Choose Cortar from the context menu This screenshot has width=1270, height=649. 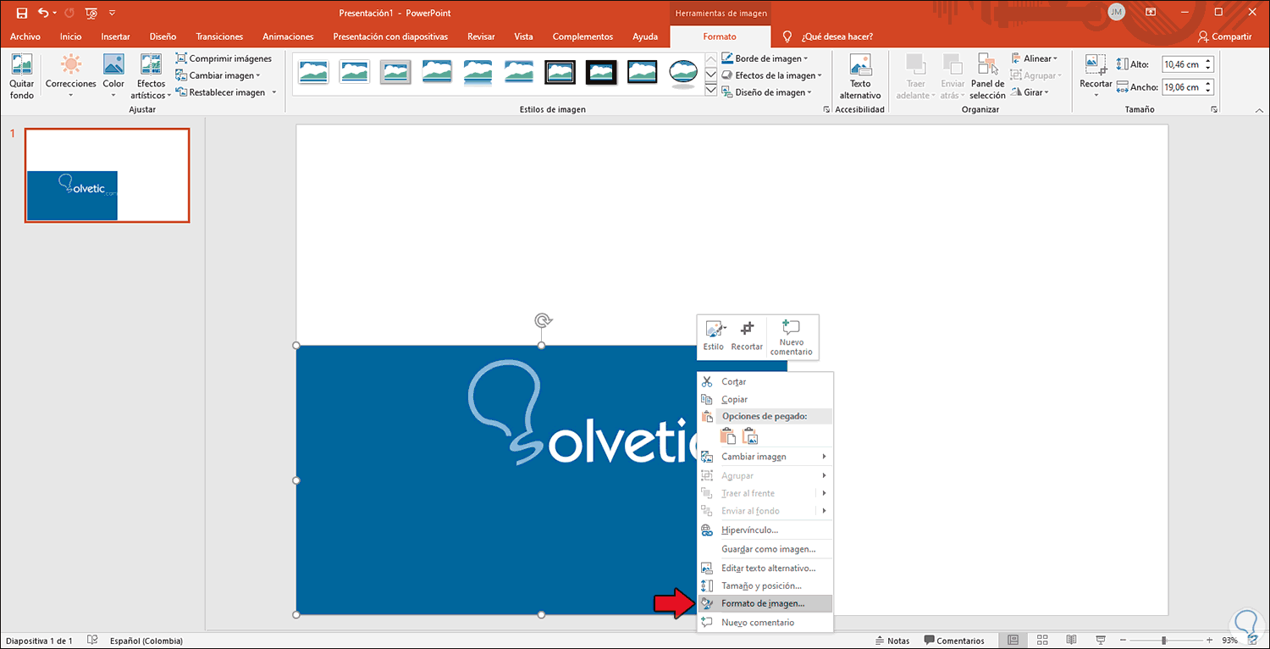[x=765, y=381]
